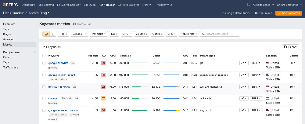The height and width of the screenshot is (124, 305).
Task: Go to Dashboard in top navigation
Action: point(28,5)
